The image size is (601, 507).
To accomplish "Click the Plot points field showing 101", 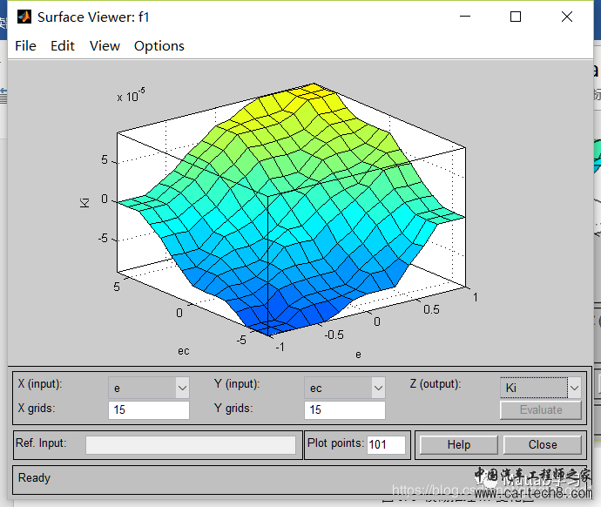I will click(x=386, y=445).
